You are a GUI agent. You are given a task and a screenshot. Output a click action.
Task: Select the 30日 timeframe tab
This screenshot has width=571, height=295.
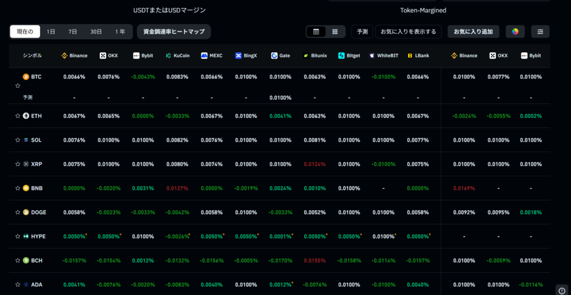pyautogui.click(x=96, y=32)
